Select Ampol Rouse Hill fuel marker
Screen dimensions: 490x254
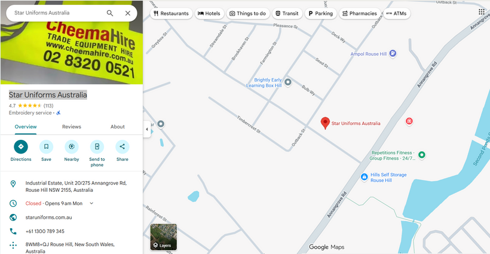click(393, 53)
